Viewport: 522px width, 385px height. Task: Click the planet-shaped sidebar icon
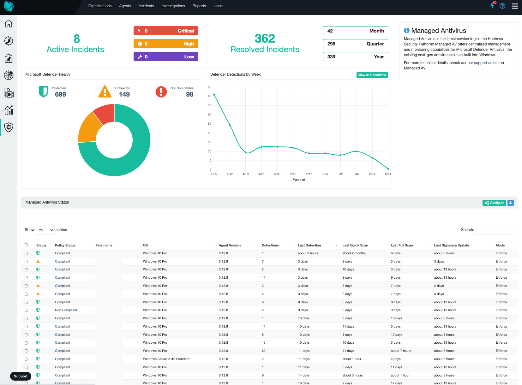[9, 41]
